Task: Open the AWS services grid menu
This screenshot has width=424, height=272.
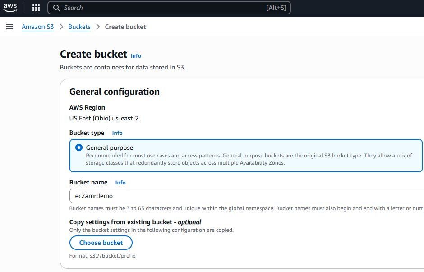Action: click(36, 8)
